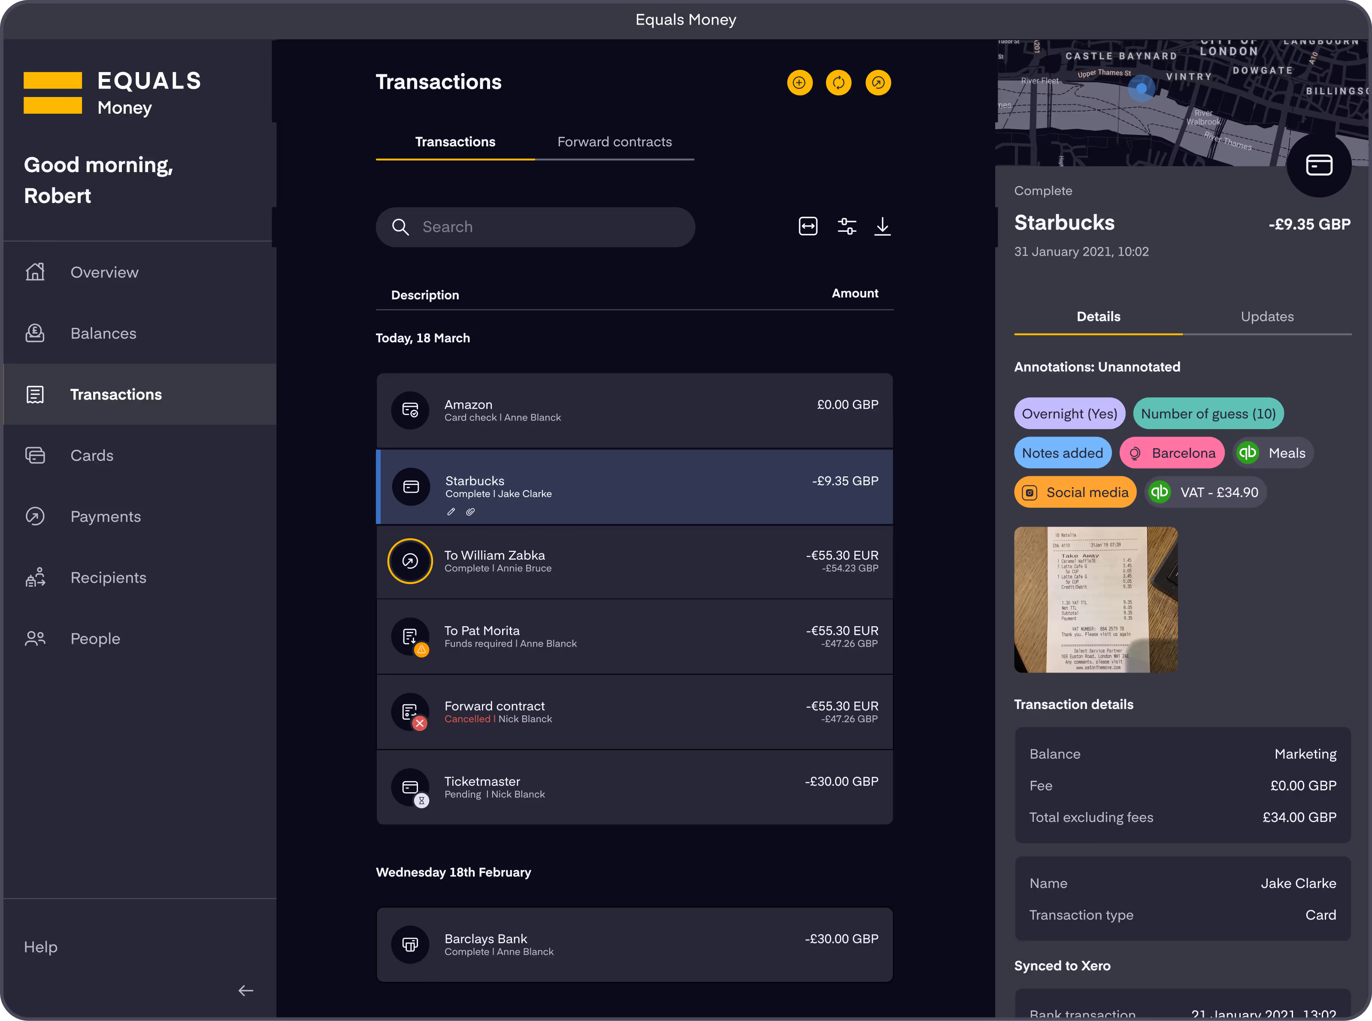Screen dimensions: 1372x1021
Task: Select the Details tab in details panel
Action: pyautogui.click(x=1098, y=316)
